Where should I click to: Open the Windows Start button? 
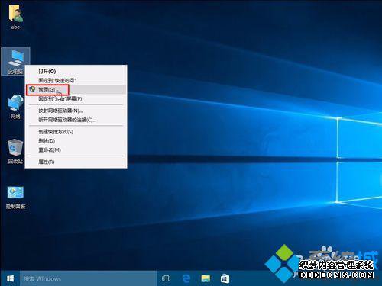tap(10, 278)
